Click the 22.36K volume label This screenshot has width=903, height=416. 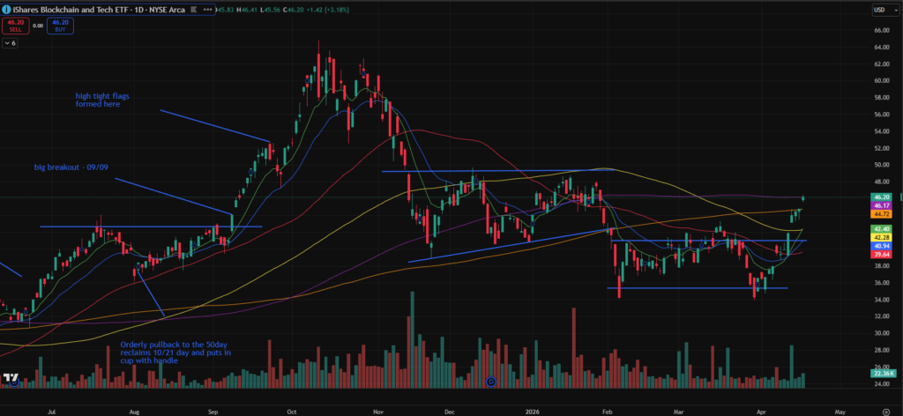880,375
